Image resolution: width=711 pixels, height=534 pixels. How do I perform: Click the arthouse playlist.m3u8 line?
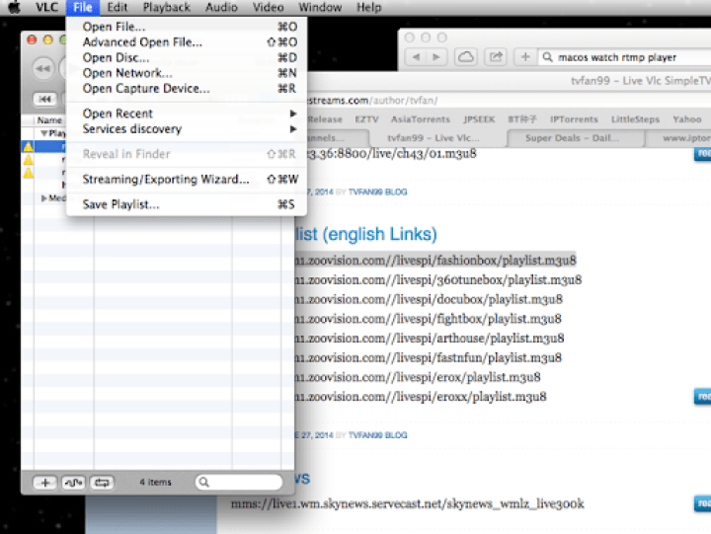[430, 339]
